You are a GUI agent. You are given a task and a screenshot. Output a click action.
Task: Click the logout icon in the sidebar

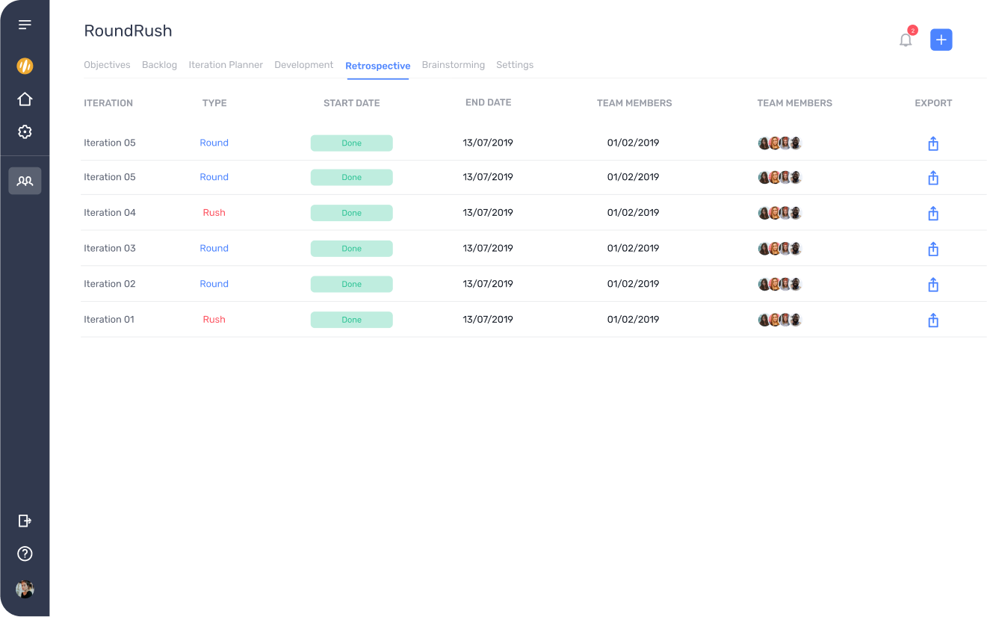click(25, 521)
